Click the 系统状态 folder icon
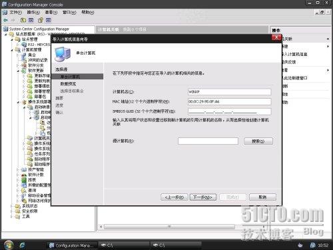 coord(18,206)
